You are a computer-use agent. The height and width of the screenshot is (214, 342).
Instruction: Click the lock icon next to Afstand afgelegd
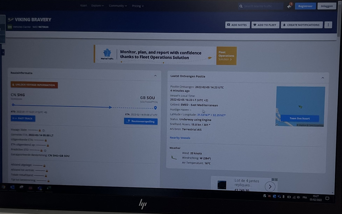tap(44, 166)
